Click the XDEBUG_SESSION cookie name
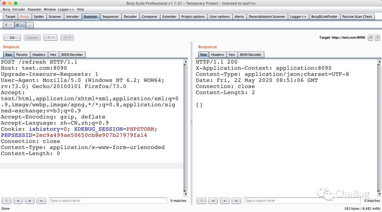 tap(98, 129)
